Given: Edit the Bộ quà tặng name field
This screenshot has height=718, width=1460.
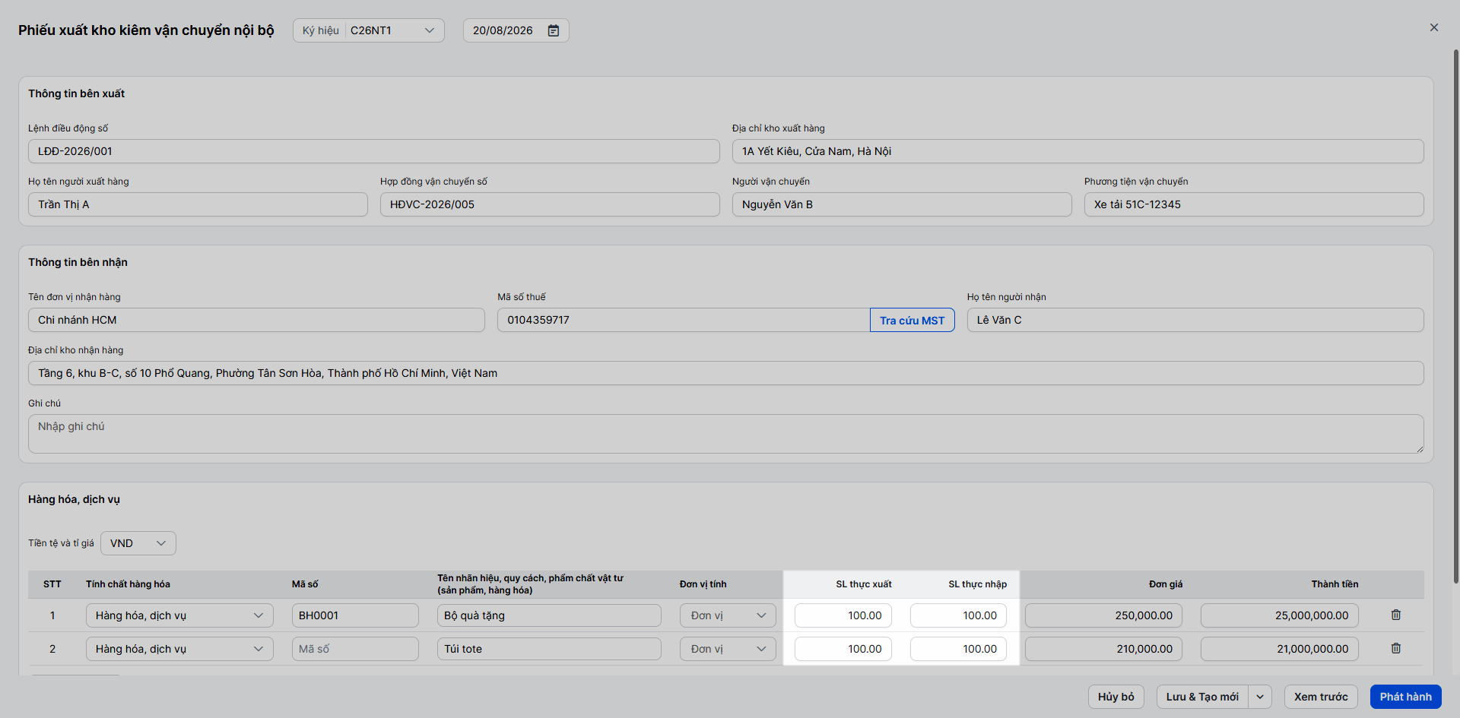Looking at the screenshot, I should point(549,615).
